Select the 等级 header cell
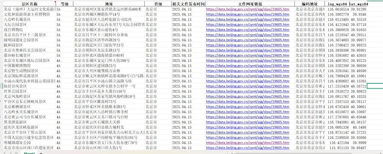This screenshot has width=383, height=154. [64, 4]
